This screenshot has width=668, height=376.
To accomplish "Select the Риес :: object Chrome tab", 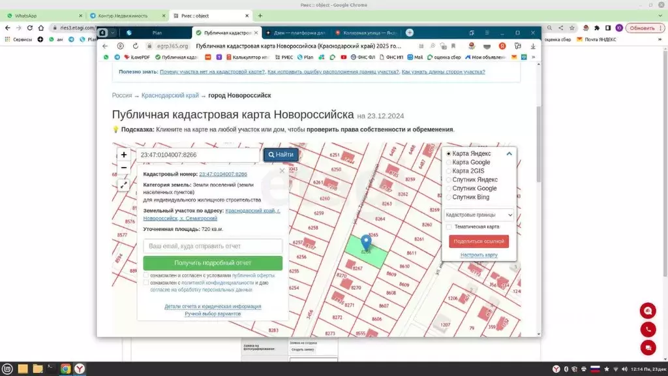I will [211, 16].
